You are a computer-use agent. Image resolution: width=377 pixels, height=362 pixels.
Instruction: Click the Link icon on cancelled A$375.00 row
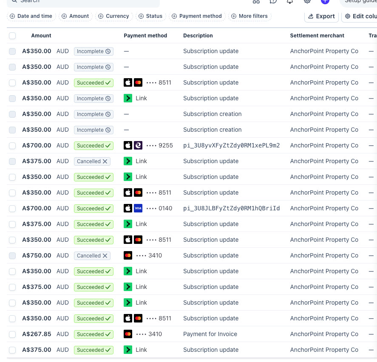(x=128, y=161)
